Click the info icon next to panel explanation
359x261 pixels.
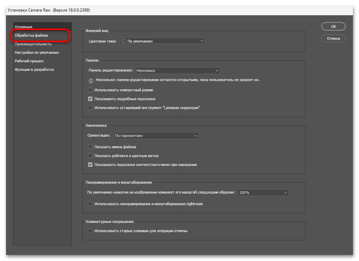click(91, 80)
